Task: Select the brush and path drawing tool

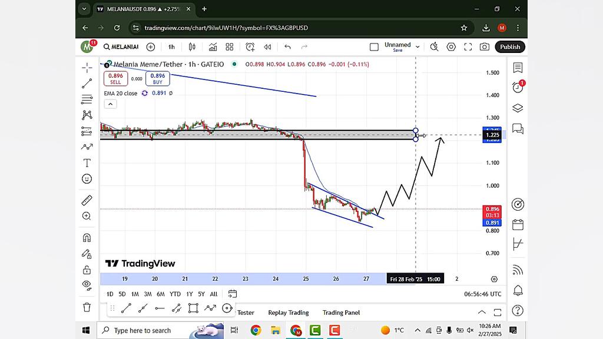Action: click(87, 147)
